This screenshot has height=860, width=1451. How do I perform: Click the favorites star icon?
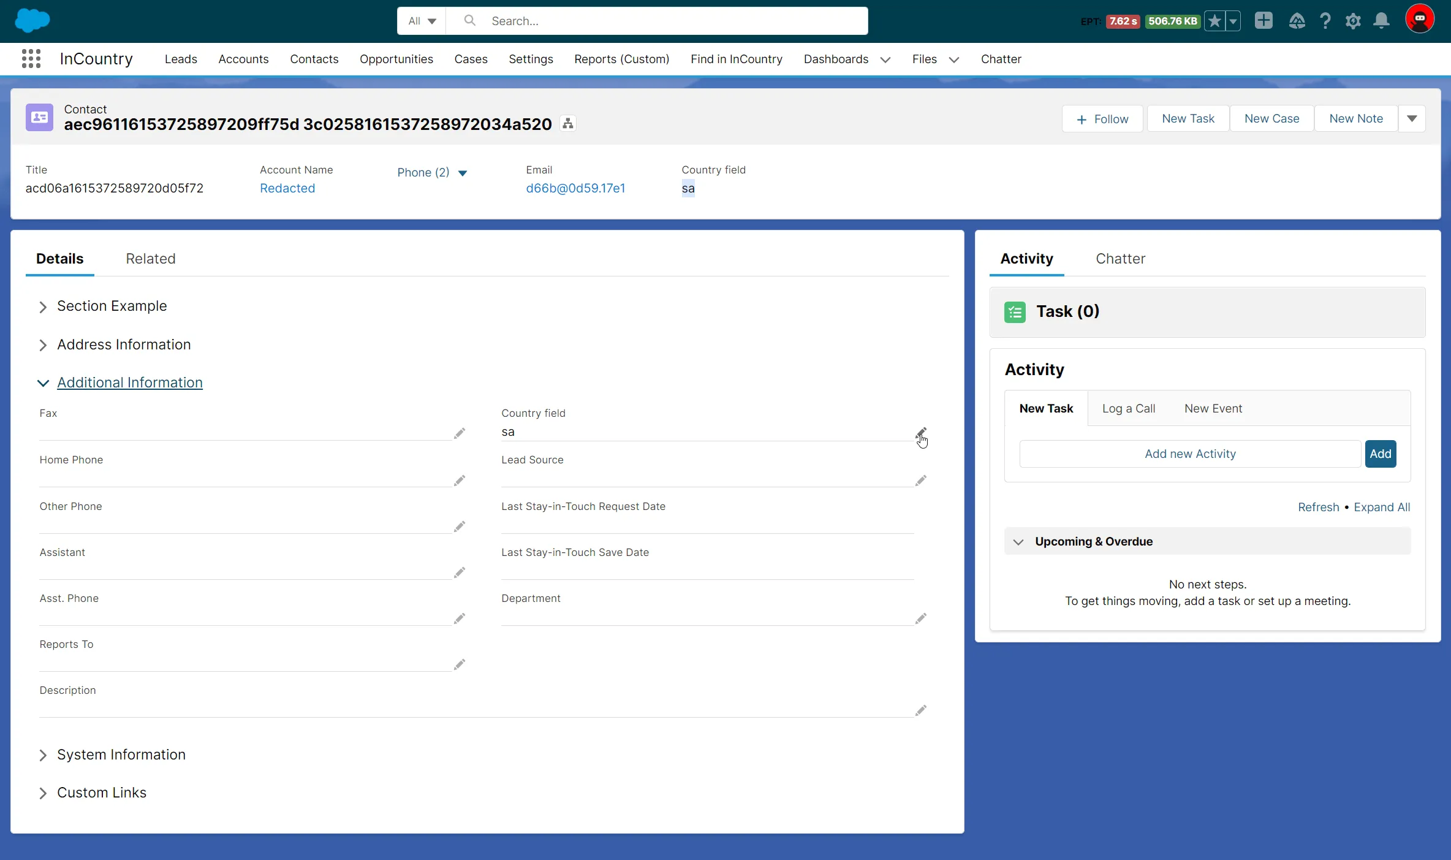[1214, 21]
